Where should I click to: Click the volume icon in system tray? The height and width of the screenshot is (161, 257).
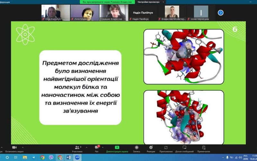click(240, 157)
